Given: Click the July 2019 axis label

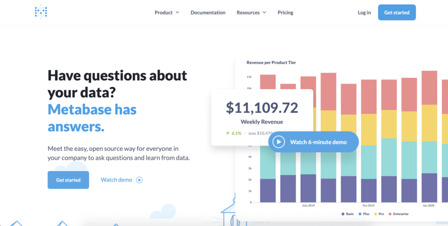Looking at the screenshot, I should pos(309,205).
